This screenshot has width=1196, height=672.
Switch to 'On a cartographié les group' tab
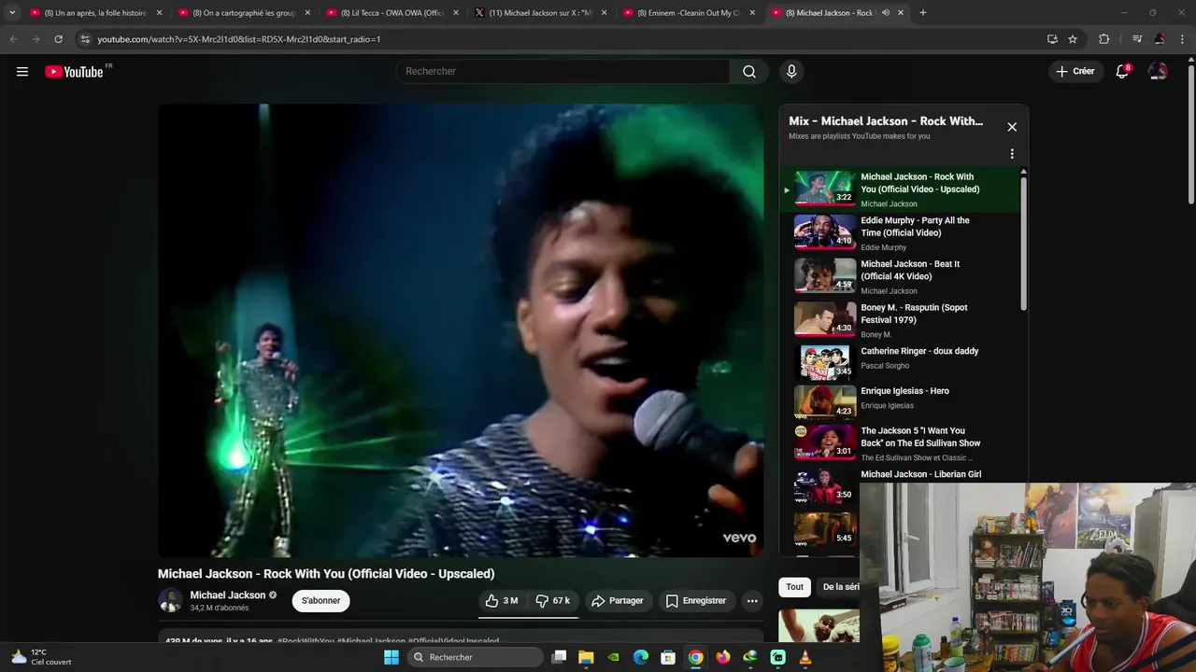[x=244, y=13]
